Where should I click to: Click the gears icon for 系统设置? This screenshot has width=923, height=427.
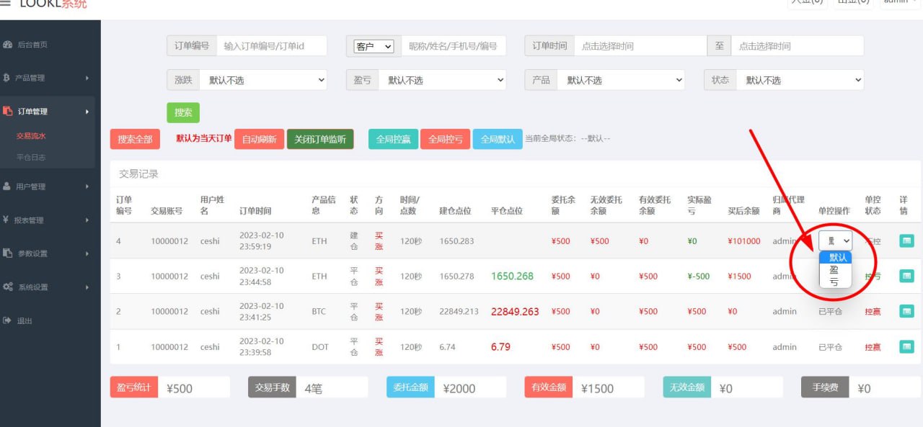coord(8,287)
